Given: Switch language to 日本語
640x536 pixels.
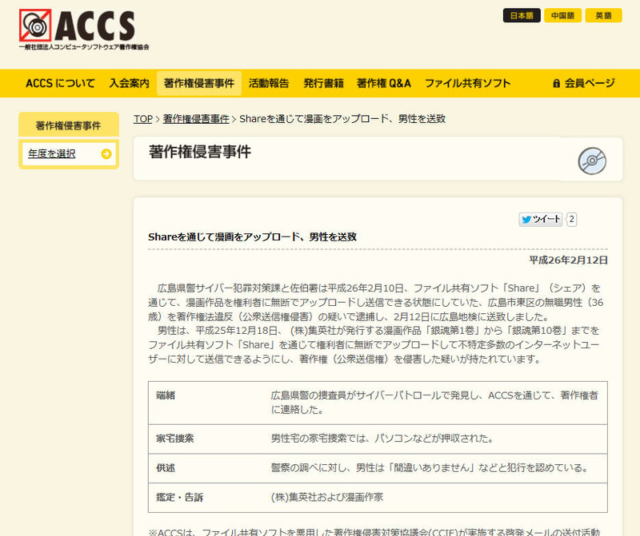Looking at the screenshot, I should coord(521,16).
